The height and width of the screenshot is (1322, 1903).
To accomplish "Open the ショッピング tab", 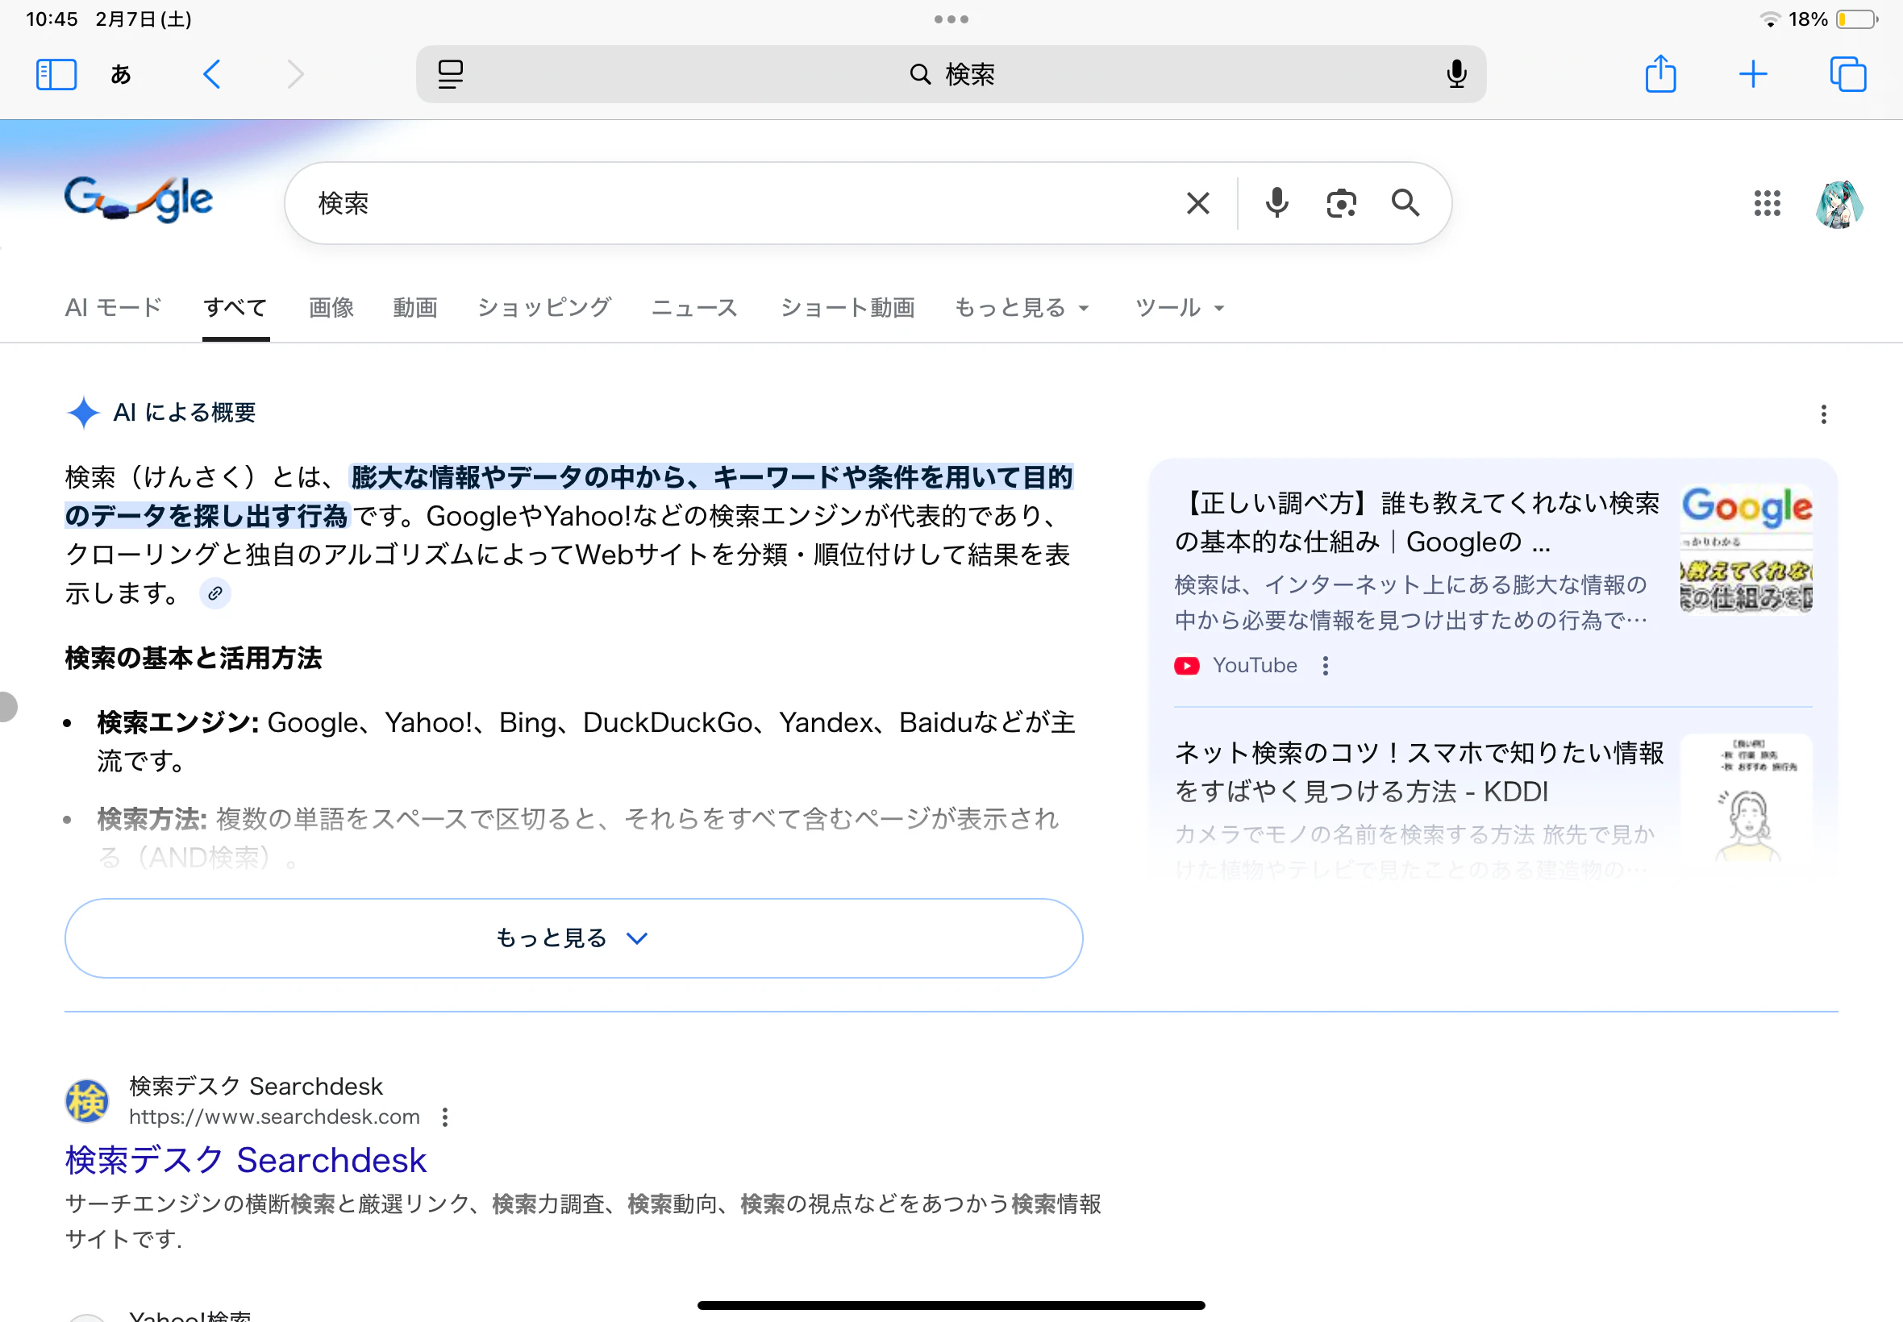I will (x=544, y=308).
